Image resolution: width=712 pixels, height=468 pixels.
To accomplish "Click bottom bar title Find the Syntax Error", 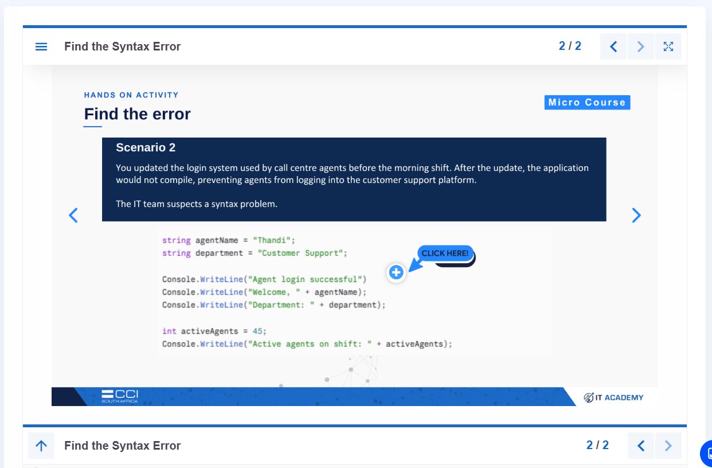I will pos(123,446).
